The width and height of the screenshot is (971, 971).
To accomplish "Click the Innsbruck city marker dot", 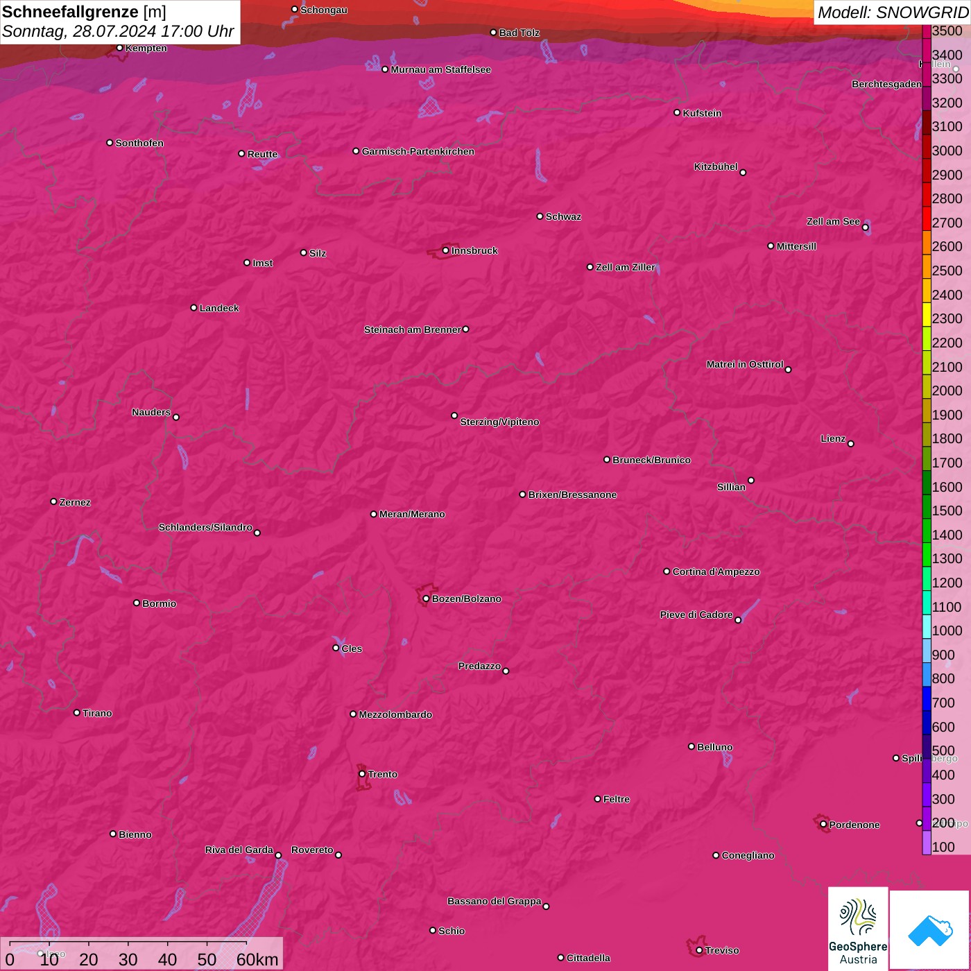I will click(445, 250).
